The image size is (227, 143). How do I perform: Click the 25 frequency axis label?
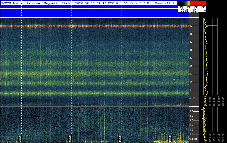(x=191, y=66)
